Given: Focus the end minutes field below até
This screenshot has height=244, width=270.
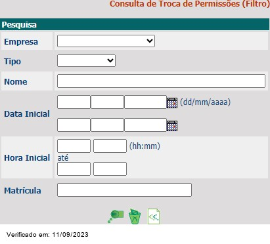Looking at the screenshot, I should (110, 169).
